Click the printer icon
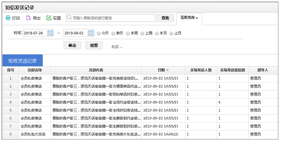Screen dimensions: 281x143 pos(8,18)
